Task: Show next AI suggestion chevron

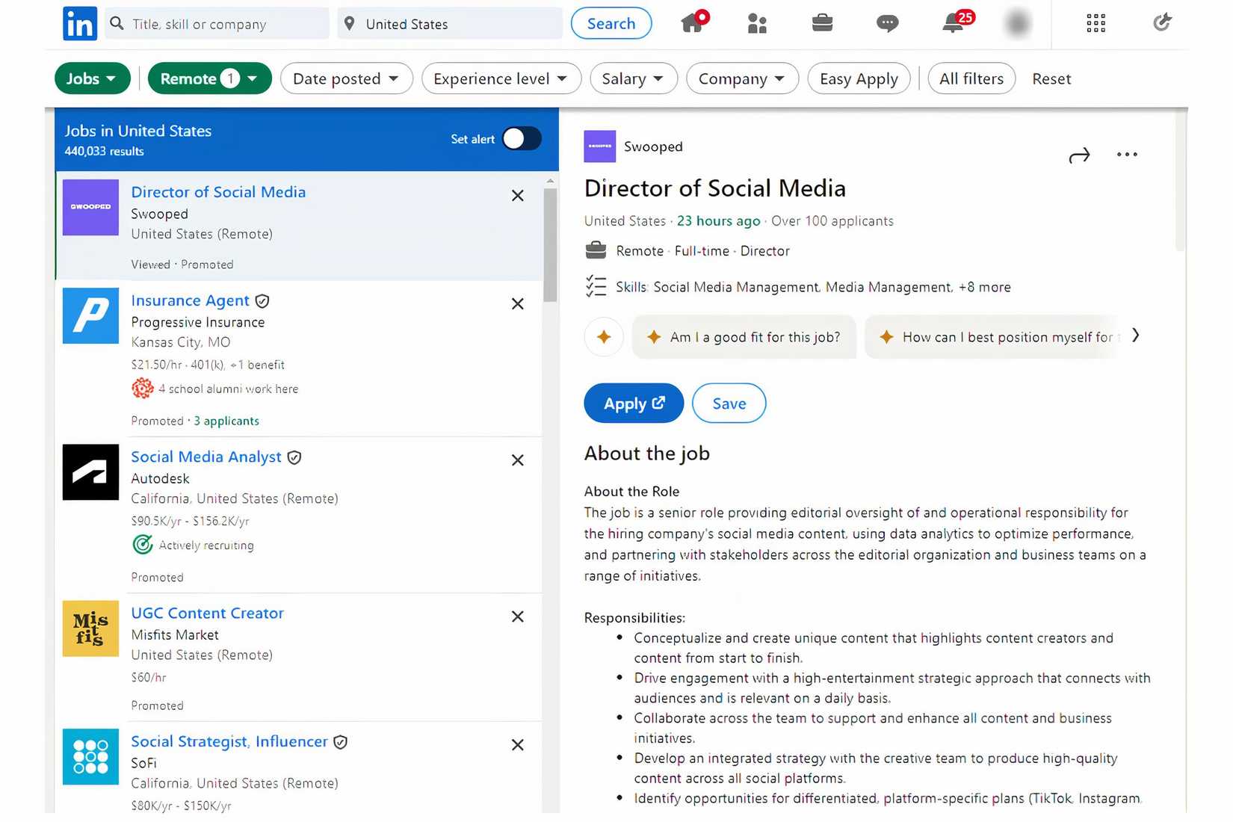Action: point(1136,336)
